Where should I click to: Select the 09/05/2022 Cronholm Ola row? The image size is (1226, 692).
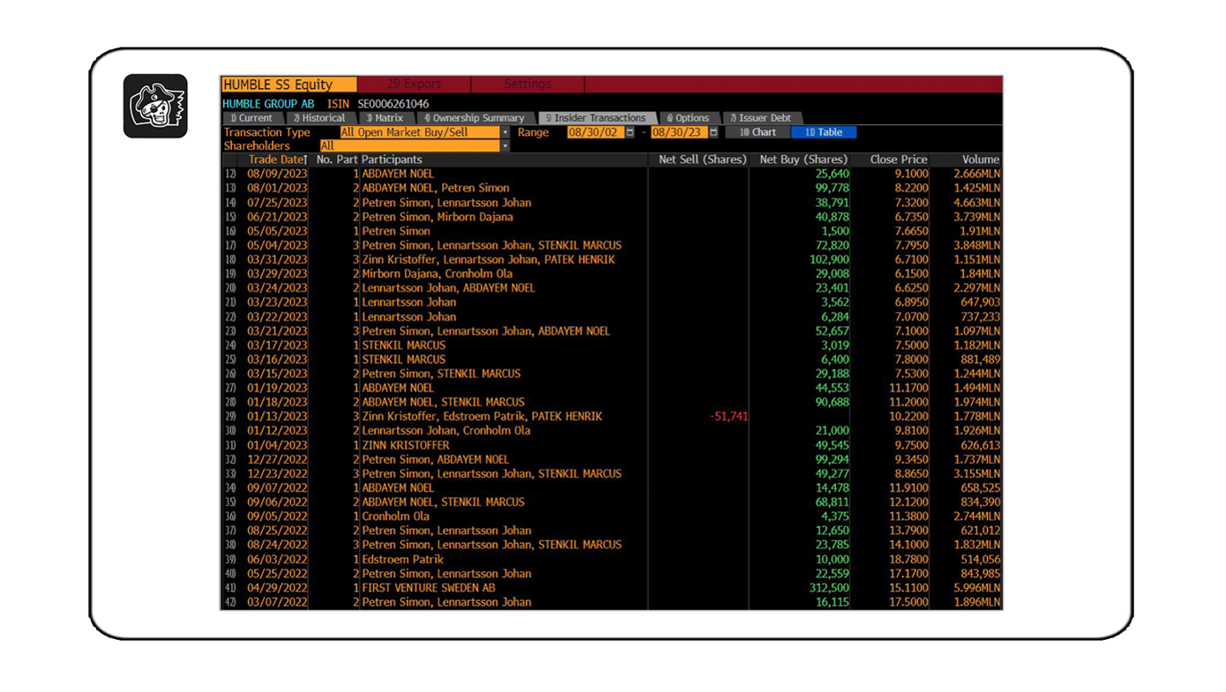pos(611,517)
